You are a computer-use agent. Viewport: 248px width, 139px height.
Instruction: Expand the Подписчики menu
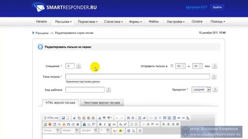click(88, 22)
